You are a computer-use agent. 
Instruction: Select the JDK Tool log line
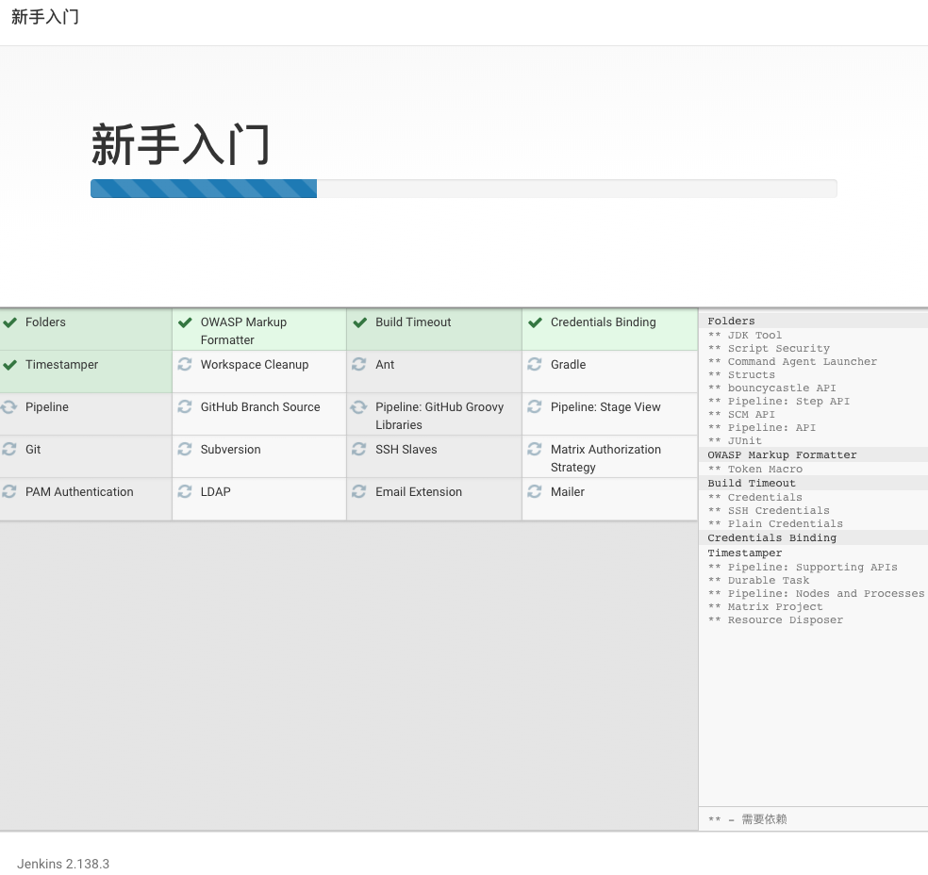click(745, 335)
